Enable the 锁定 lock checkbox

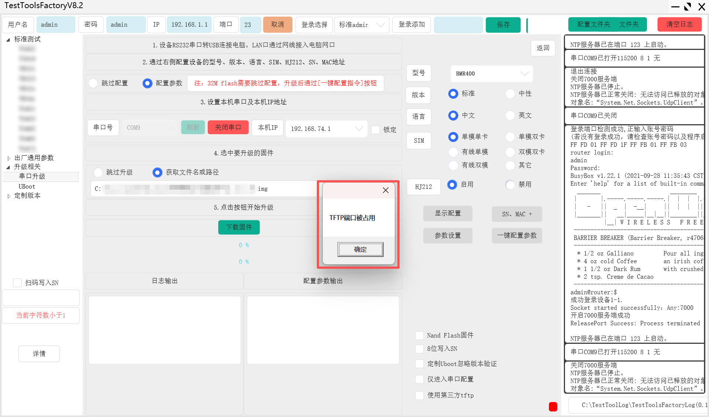pos(376,130)
